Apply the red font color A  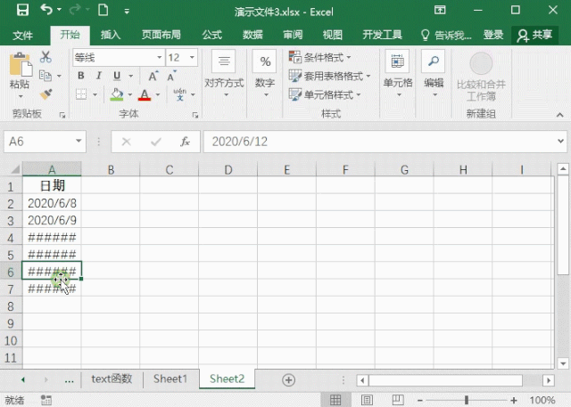(x=145, y=94)
